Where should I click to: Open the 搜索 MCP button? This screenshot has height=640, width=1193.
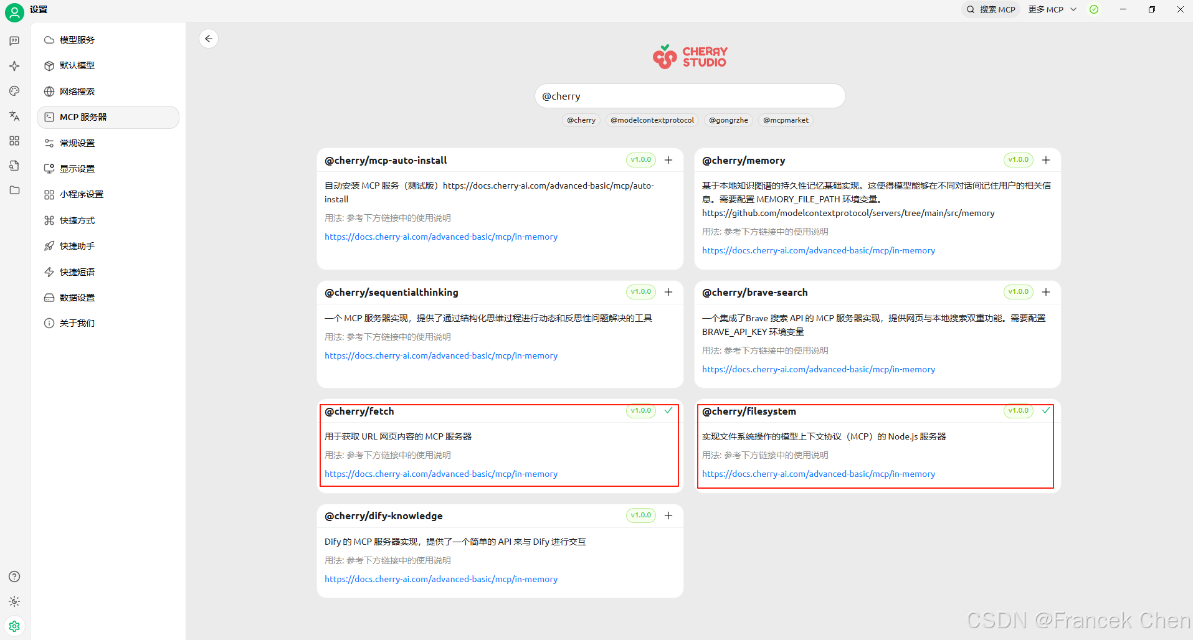point(991,9)
